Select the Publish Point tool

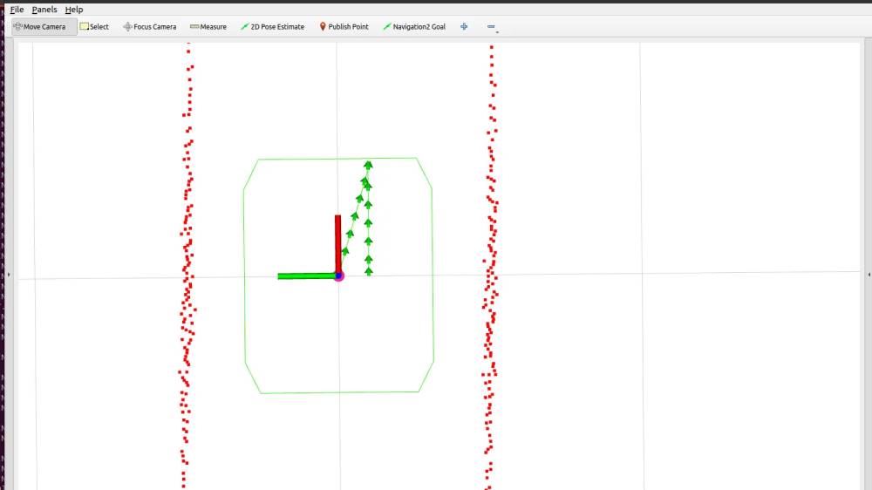point(344,27)
